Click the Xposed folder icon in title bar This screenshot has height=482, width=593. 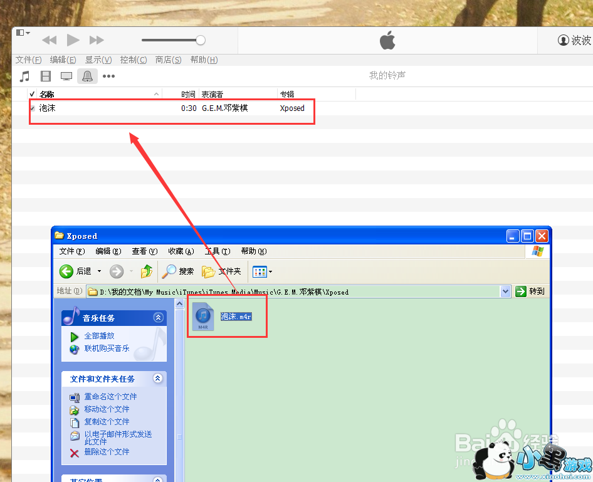click(60, 236)
